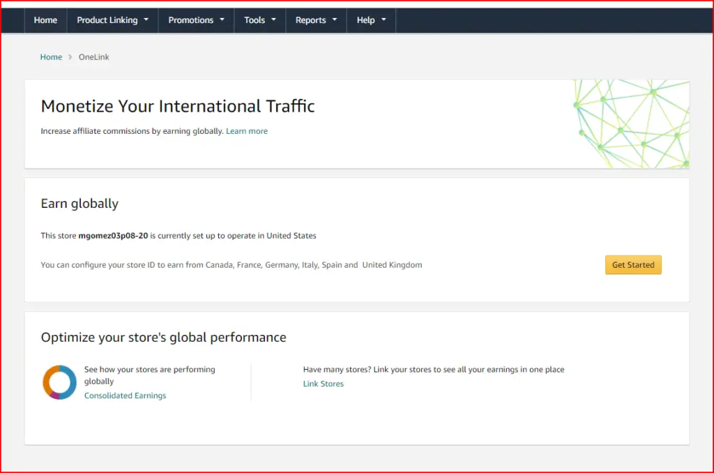This screenshot has height=473, width=714.
Task: Click the Get Started button
Action: (x=633, y=264)
